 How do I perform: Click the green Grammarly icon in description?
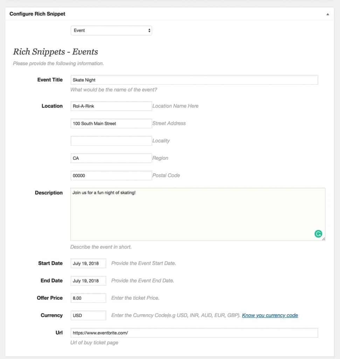point(318,234)
